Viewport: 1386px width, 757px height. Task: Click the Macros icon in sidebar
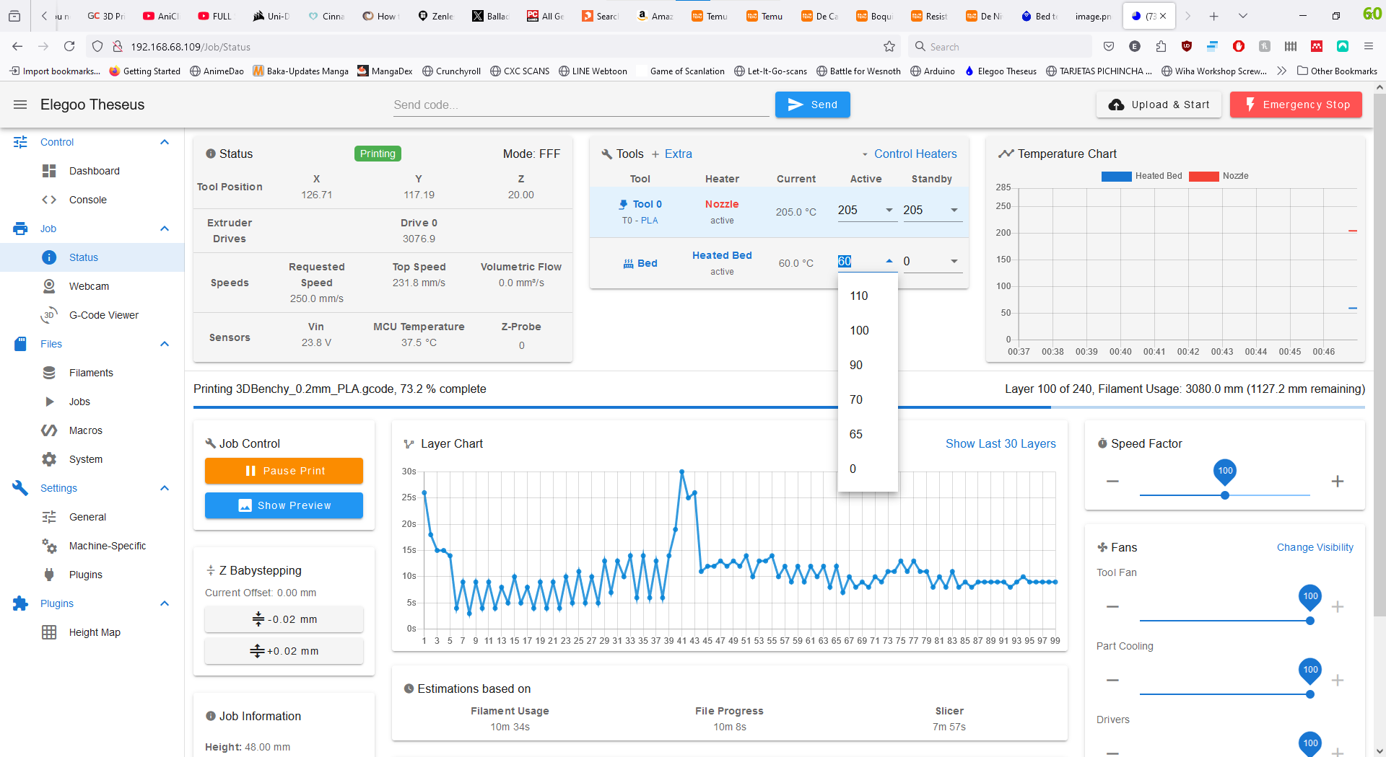pyautogui.click(x=49, y=430)
